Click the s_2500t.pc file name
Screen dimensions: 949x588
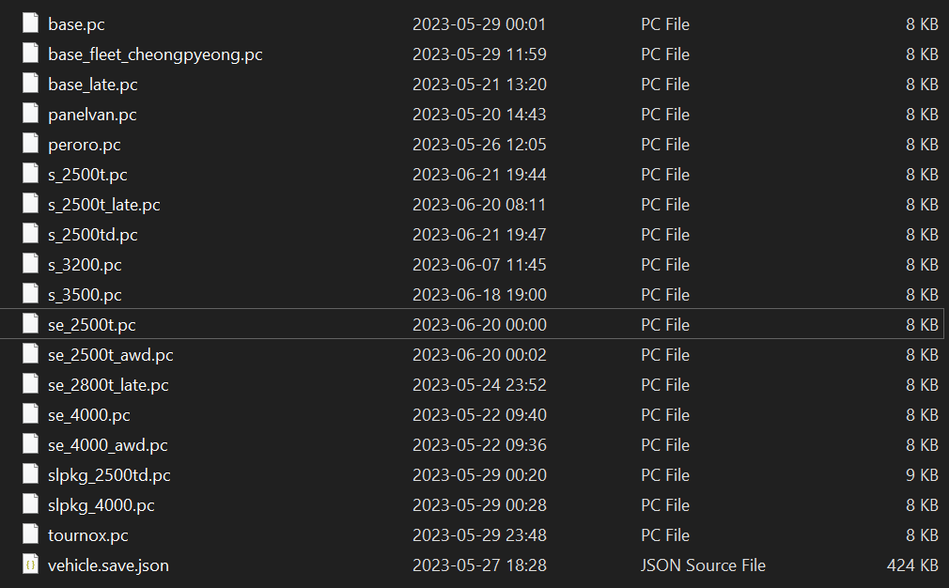click(x=87, y=175)
